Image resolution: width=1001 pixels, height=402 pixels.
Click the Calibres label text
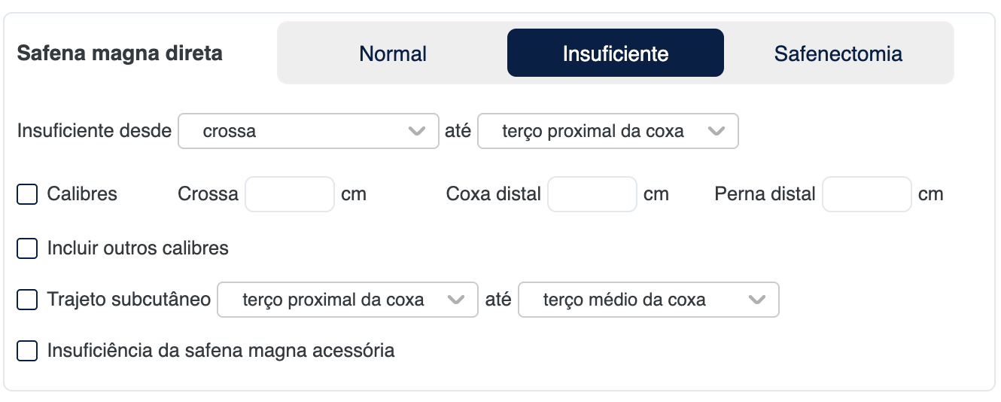pyautogui.click(x=82, y=194)
